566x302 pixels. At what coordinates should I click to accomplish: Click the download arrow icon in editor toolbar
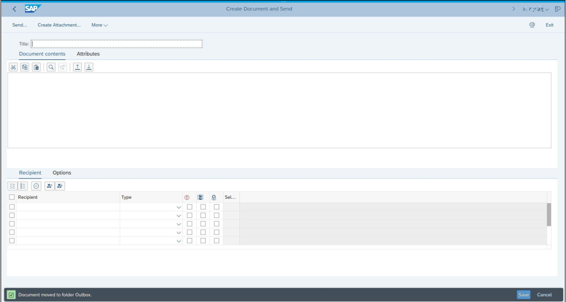coord(89,67)
